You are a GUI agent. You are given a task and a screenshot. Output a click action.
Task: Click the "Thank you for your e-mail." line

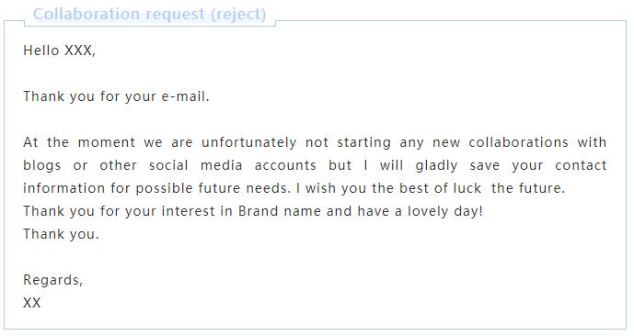pyautogui.click(x=116, y=96)
